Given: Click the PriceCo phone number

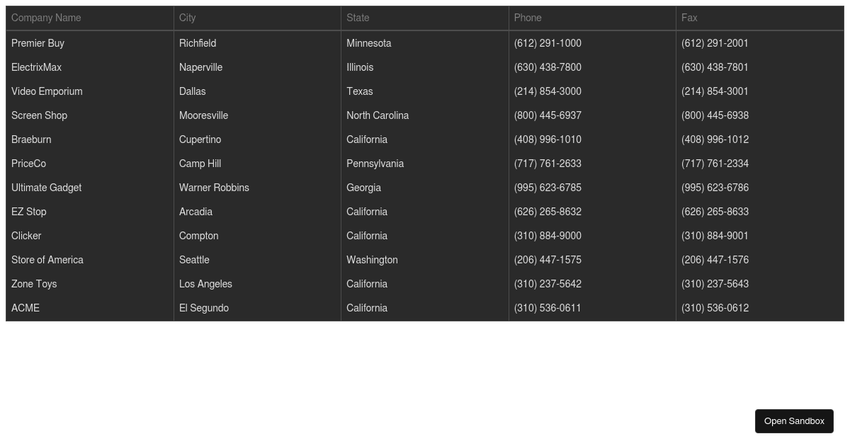Looking at the screenshot, I should (x=548, y=164).
